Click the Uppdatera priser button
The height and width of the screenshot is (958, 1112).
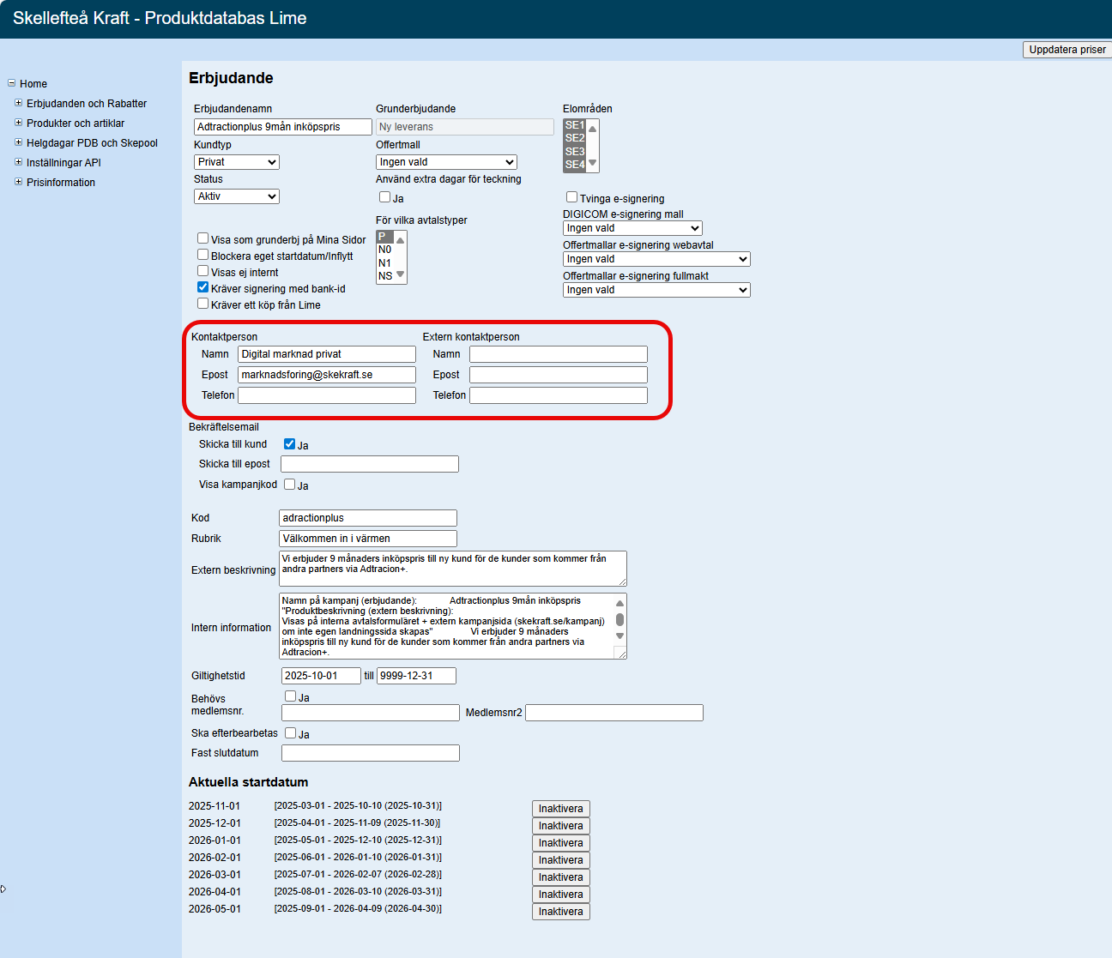click(x=1067, y=50)
